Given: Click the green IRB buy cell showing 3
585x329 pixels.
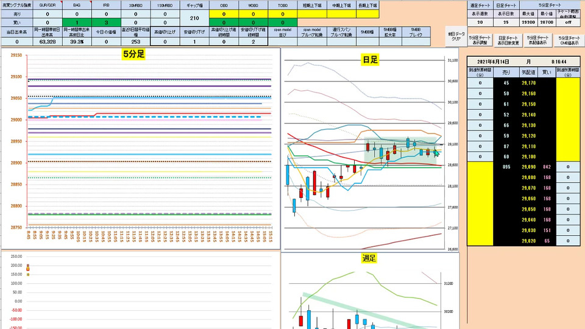Looking at the screenshot, I should click(x=106, y=23).
